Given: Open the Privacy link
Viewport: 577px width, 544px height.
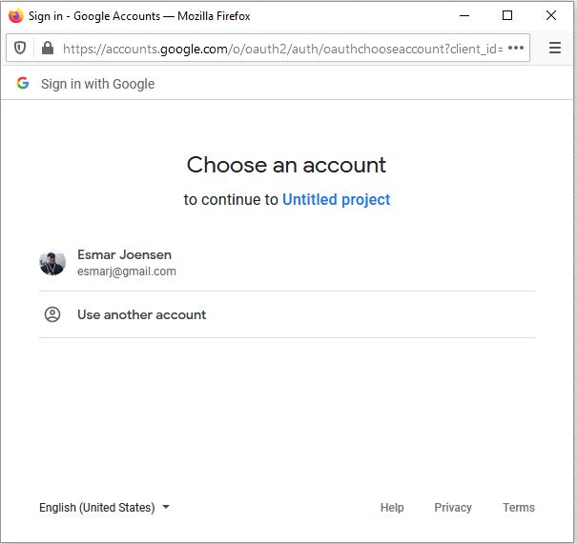Looking at the screenshot, I should (x=453, y=508).
